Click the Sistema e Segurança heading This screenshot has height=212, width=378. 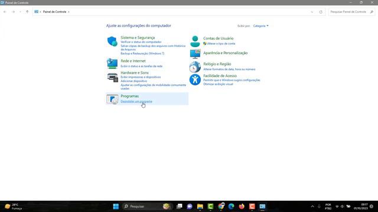coord(138,38)
